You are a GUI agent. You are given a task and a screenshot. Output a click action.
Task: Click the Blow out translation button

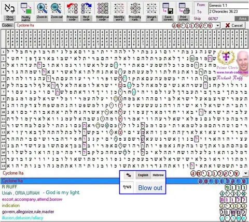tap(150, 188)
